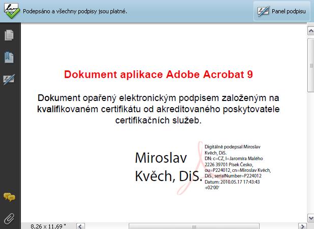
Task: Open the Pages thumbnails panel icon
Action: [9, 35]
